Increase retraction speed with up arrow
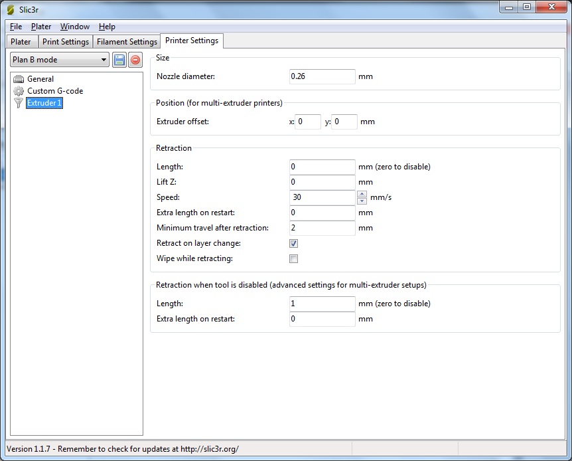The image size is (572, 461). (x=362, y=194)
